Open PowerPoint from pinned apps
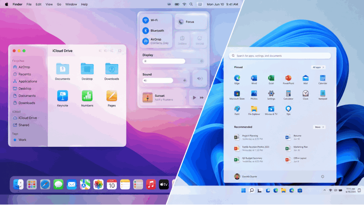Image resolution: width=364 pixels, height=205 pixels. (288, 80)
